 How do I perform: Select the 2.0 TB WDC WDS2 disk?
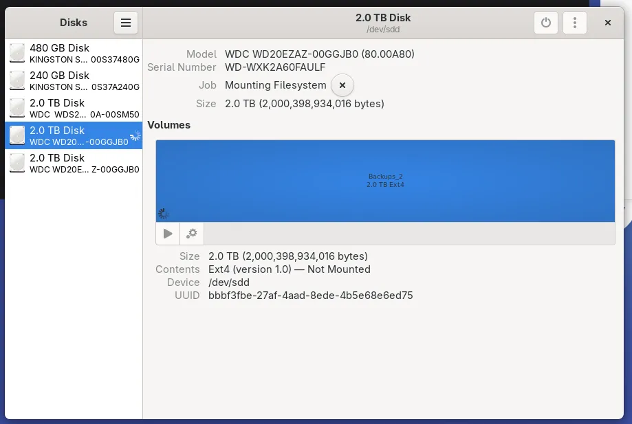[74, 108]
